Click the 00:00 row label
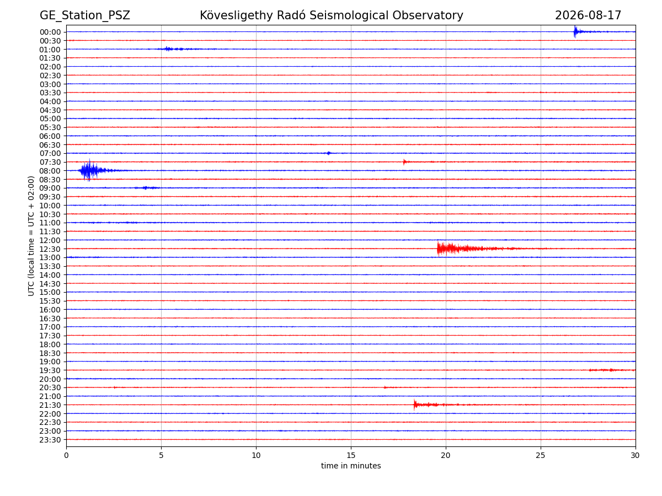The width and height of the screenshot is (662, 496). click(50, 32)
